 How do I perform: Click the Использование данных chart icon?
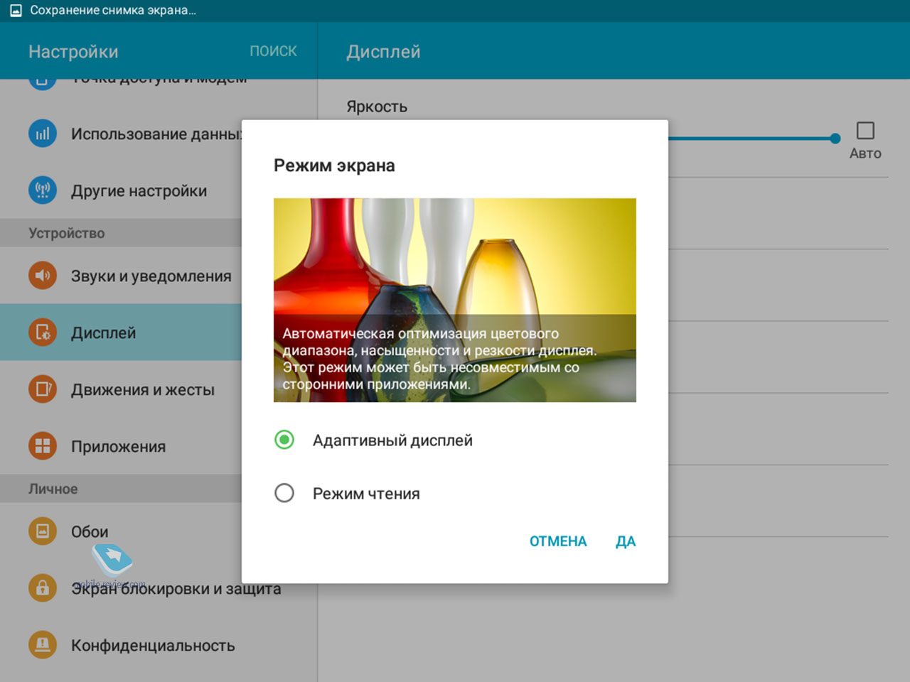tap(43, 134)
